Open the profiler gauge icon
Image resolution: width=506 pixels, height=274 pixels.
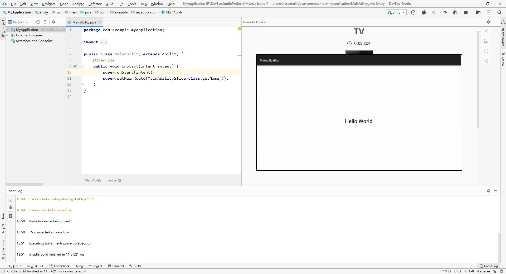click(445, 12)
